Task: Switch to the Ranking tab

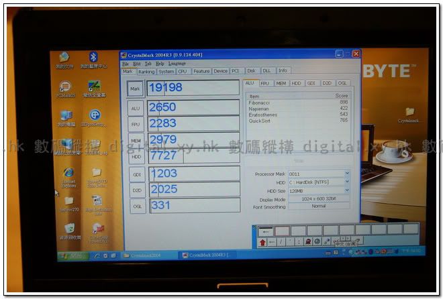Action: (x=146, y=72)
